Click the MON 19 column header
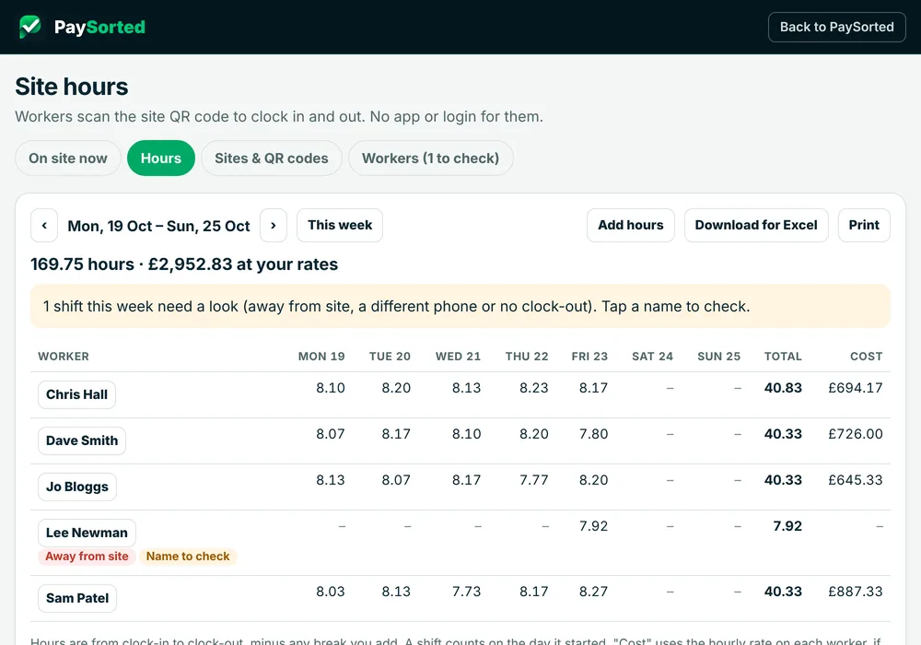 coord(321,357)
